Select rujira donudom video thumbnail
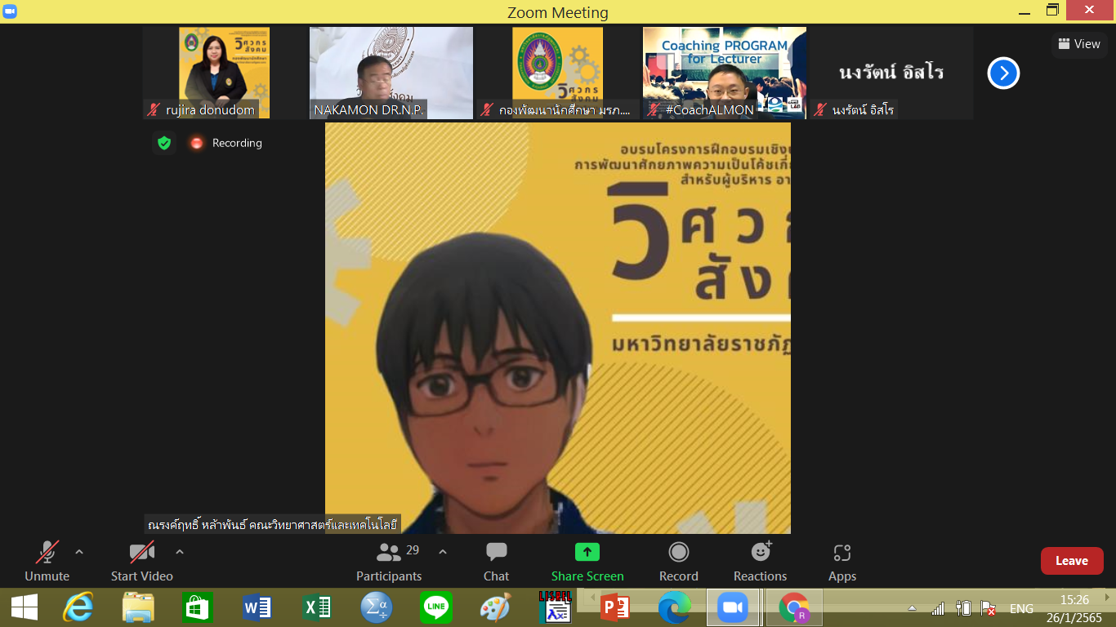The width and height of the screenshot is (1116, 627). pos(225,73)
